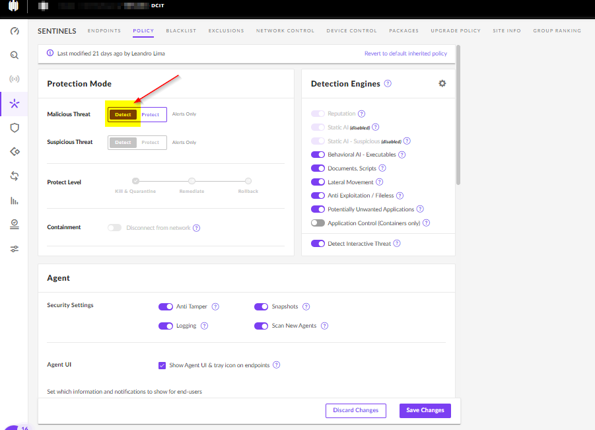Show help for Snapshots
Screen dimensions: 595x430
click(306, 306)
